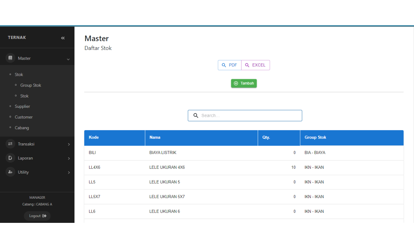
Task: Click the Master book icon in sidebar
Action: click(10, 58)
